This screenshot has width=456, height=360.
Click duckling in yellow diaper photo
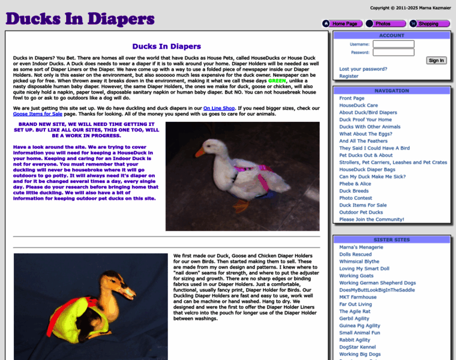91,307
